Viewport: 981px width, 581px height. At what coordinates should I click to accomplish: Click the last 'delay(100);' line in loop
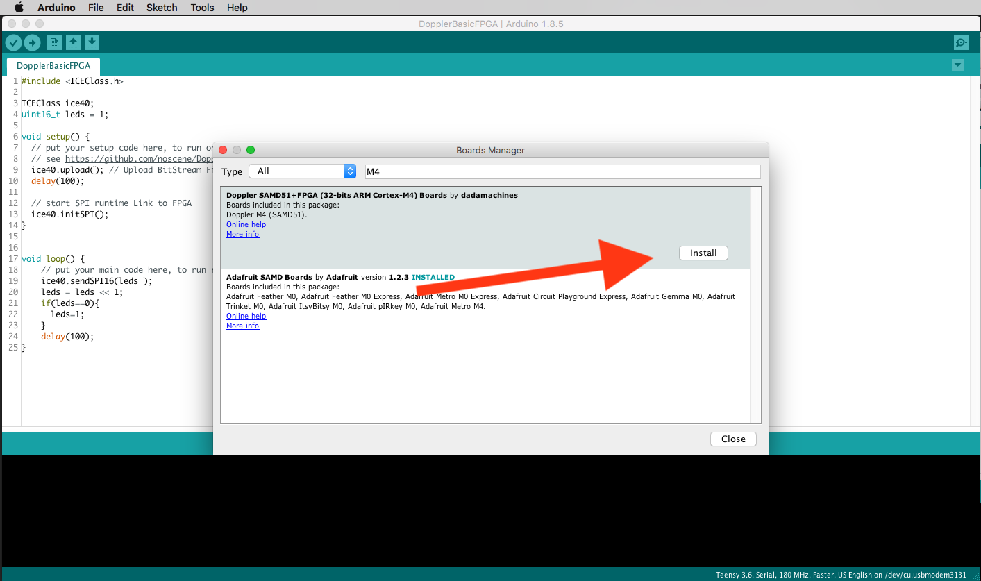point(67,337)
